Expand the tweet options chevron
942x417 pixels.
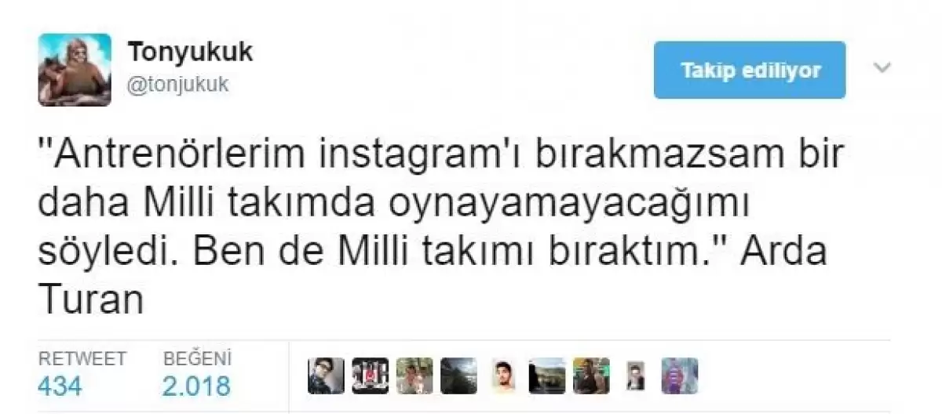883,68
